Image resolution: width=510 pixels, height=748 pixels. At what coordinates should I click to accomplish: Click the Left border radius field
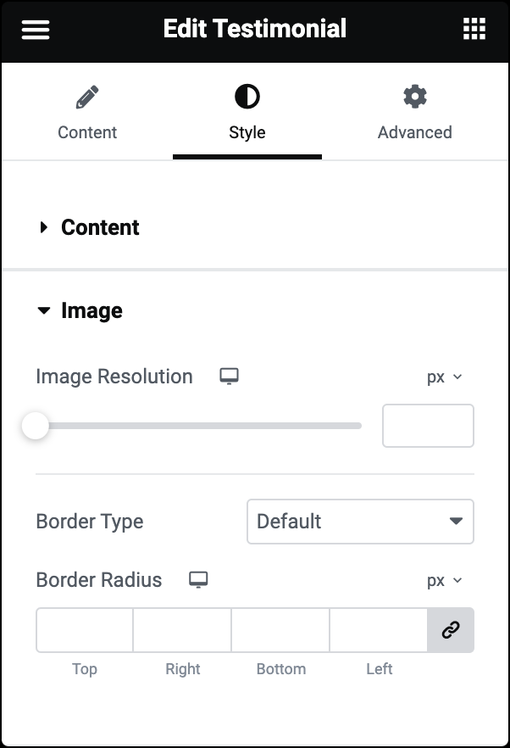pyautogui.click(x=379, y=629)
